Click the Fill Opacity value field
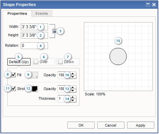Viewport: 159px width, 134px height. click(63, 75)
